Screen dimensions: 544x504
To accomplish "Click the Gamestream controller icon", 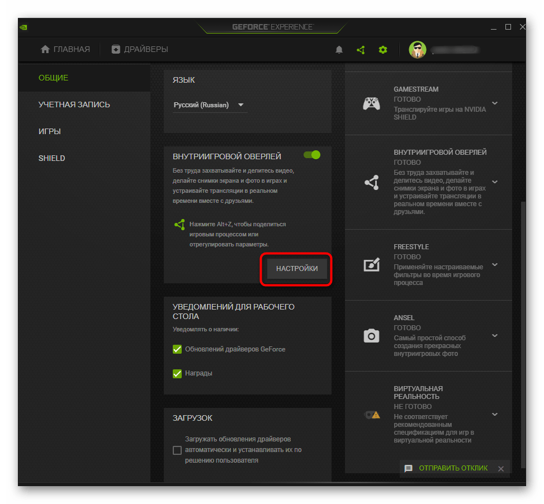I will pos(371,103).
